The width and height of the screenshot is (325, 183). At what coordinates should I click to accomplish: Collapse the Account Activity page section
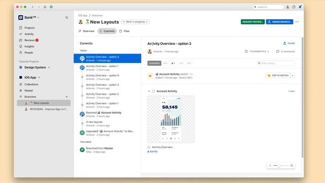tap(149, 91)
